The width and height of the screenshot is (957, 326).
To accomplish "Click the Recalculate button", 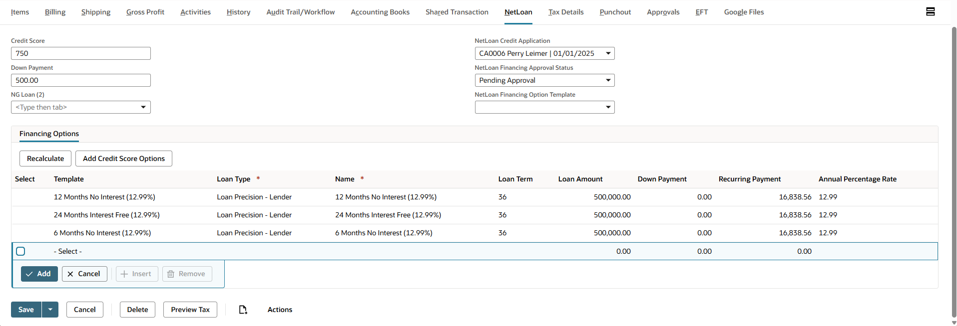I will click(45, 159).
